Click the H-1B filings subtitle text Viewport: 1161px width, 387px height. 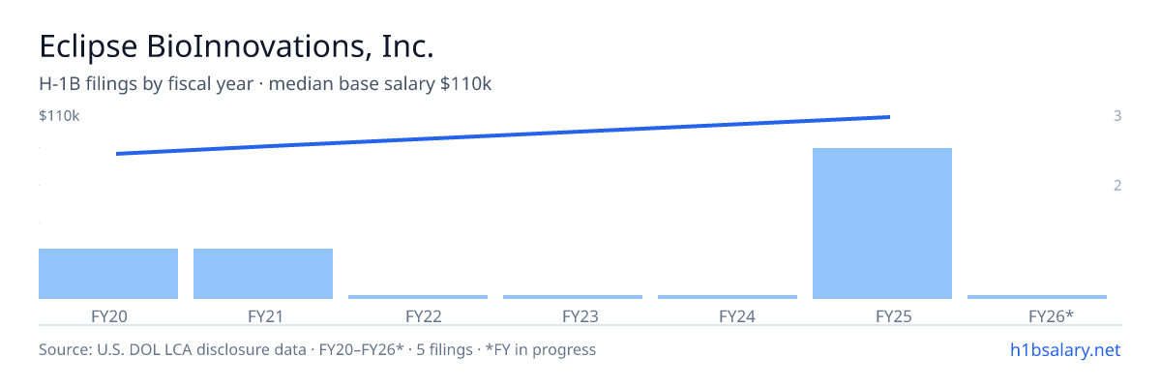[265, 84]
